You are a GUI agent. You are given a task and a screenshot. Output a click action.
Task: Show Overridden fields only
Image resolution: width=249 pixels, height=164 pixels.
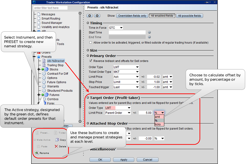click(x=132, y=16)
